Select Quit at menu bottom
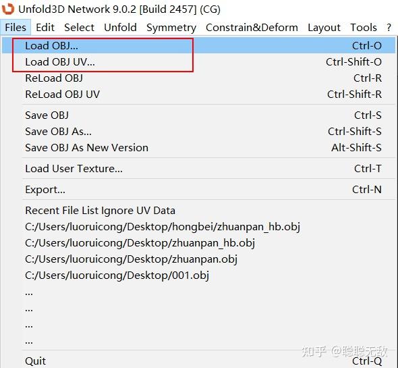Screen dimensions: 398x368 point(198,361)
